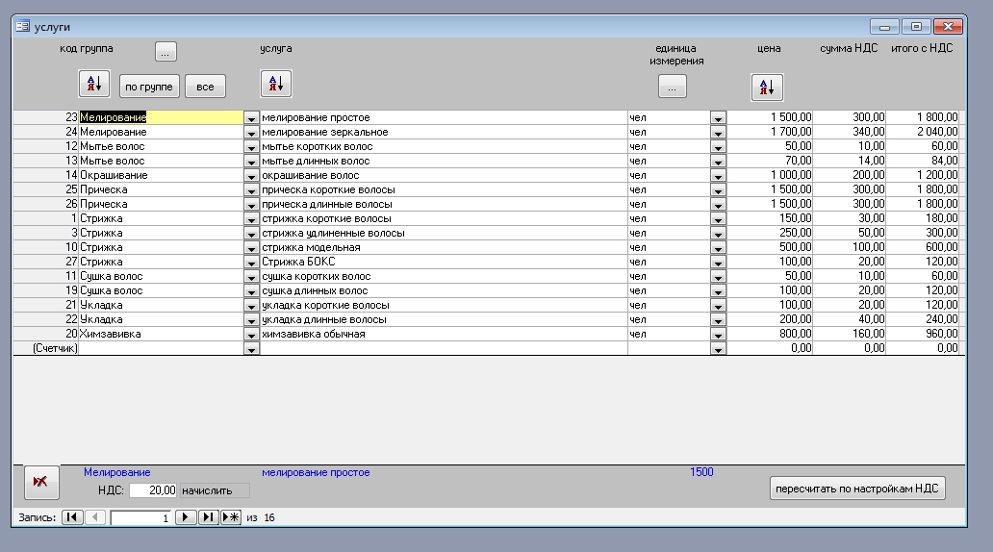
Task: Click the record number field in navigator
Action: click(x=141, y=517)
